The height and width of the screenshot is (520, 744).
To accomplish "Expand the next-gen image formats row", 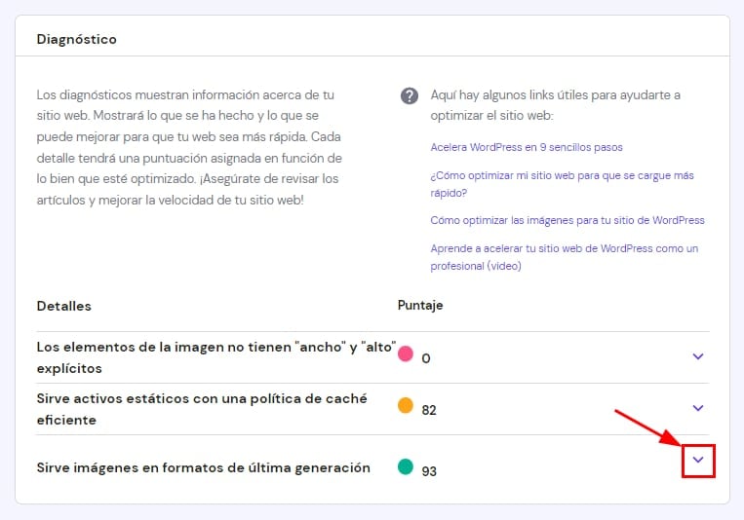I will point(697,460).
